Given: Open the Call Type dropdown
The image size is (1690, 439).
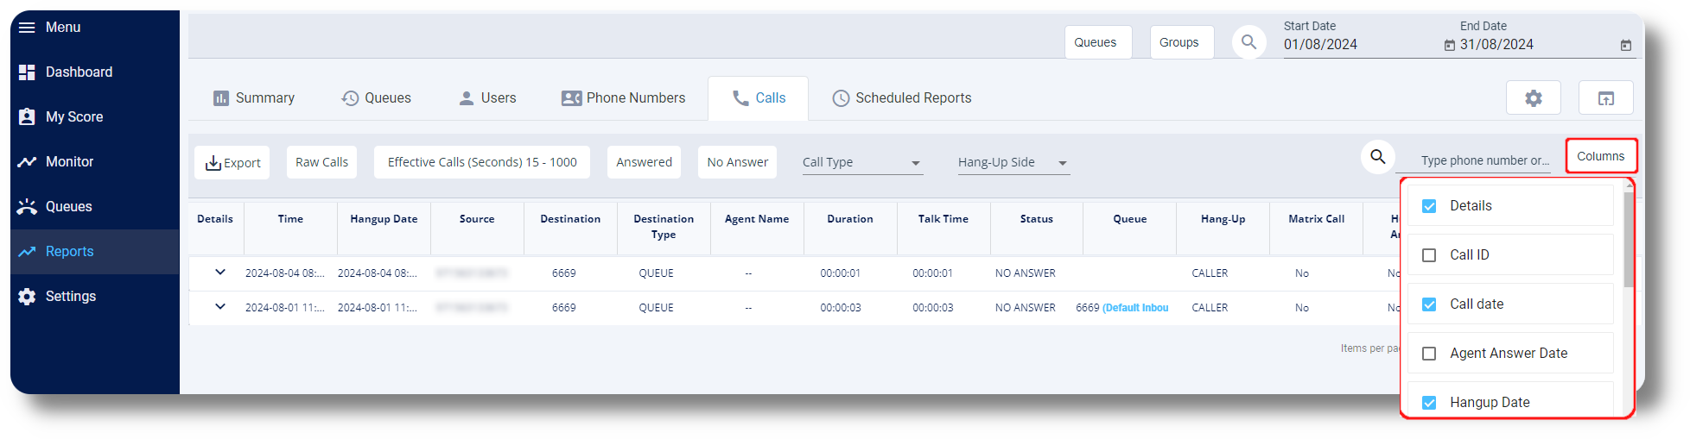Looking at the screenshot, I should [x=862, y=162].
